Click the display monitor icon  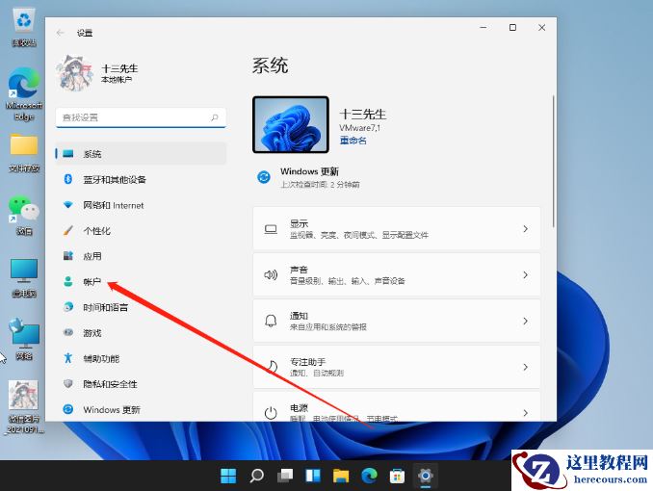(x=271, y=229)
